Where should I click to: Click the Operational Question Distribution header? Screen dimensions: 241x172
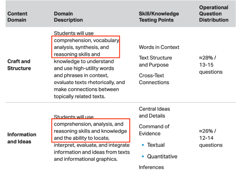[214, 14]
